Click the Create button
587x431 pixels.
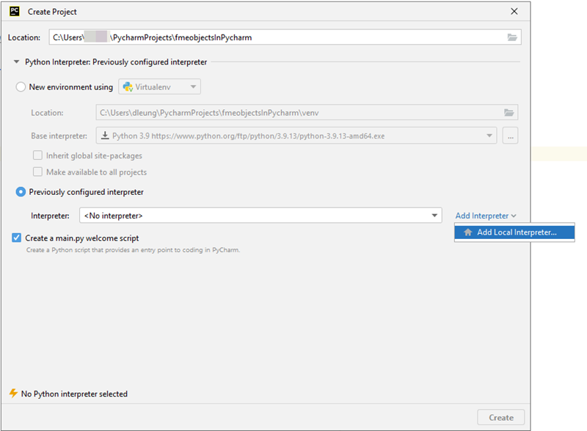pyautogui.click(x=500, y=416)
